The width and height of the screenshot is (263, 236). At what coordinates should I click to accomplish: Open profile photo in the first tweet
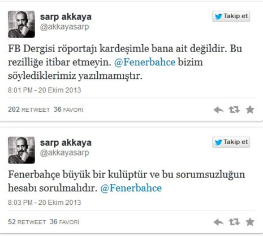pos(21,24)
